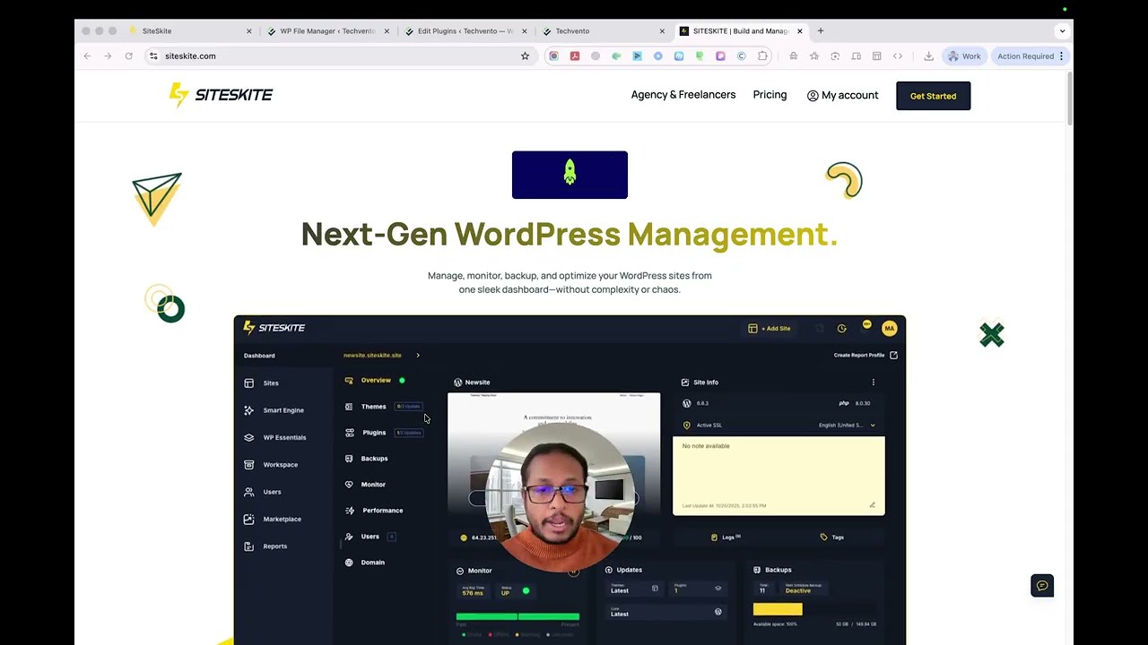The image size is (1148, 645).
Task: Click the Logs button
Action: click(725, 537)
